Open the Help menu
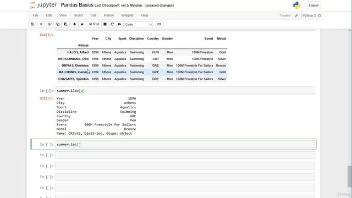 145,15
